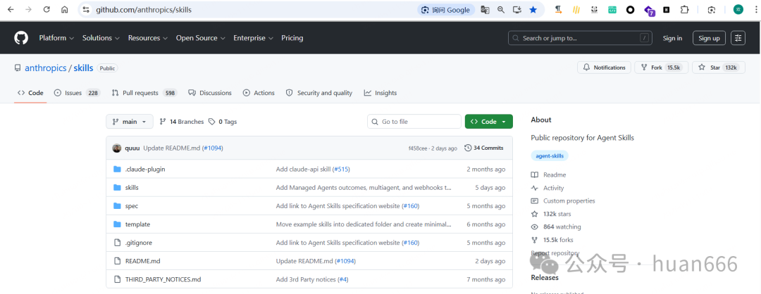
Task: Focus the Search or jump to field
Action: pyautogui.click(x=581, y=38)
